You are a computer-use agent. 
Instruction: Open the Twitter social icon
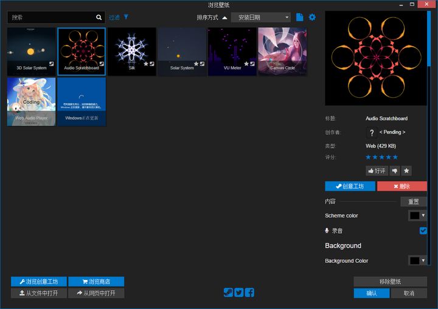click(x=239, y=293)
